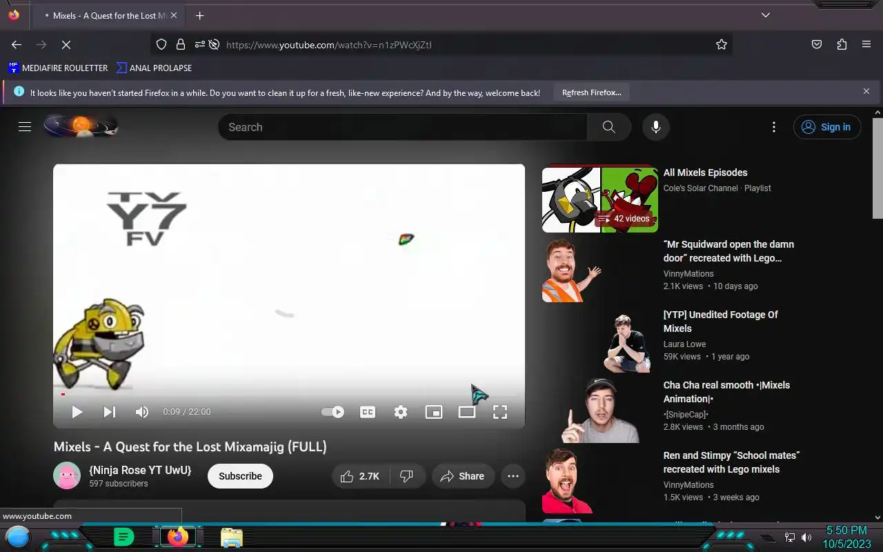Screen dimensions: 883x552
Task: Open the Firefox extensions icon
Action: (842, 44)
